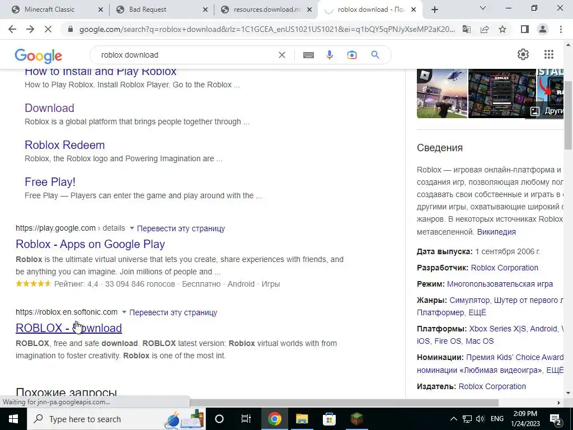Open ROBLOX - Download softonic result

(69, 328)
